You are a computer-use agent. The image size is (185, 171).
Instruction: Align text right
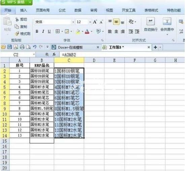[122, 31]
